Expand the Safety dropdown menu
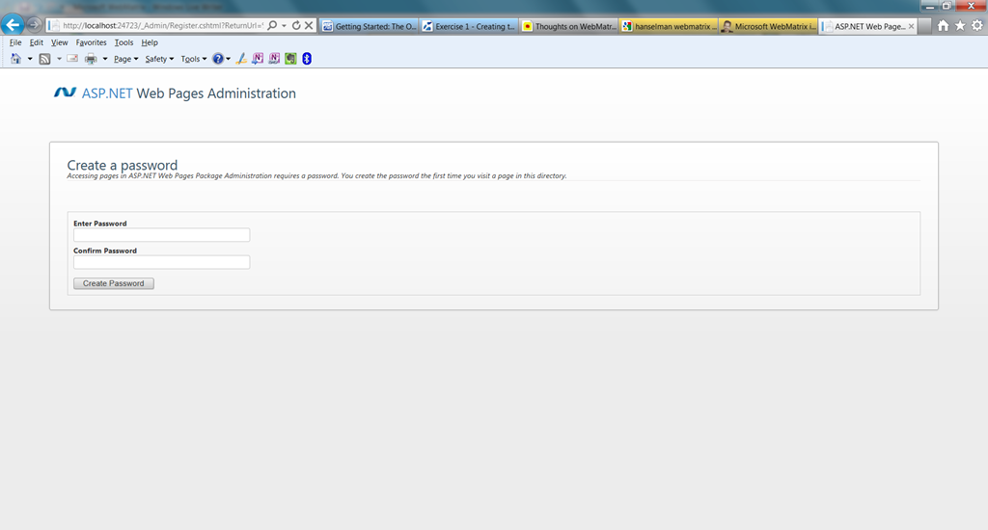 pos(159,59)
